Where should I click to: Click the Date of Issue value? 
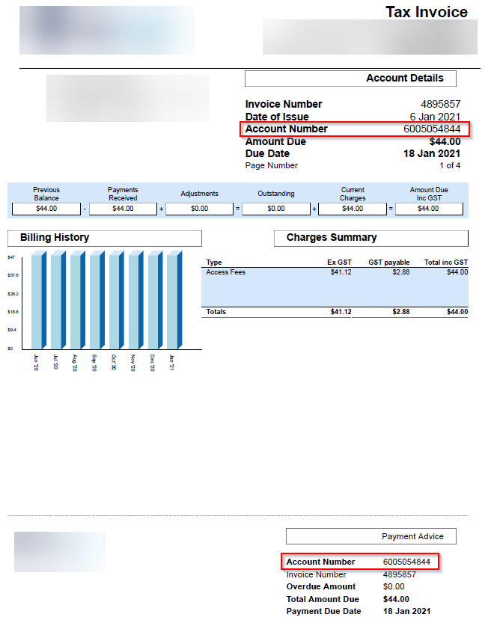click(435, 117)
